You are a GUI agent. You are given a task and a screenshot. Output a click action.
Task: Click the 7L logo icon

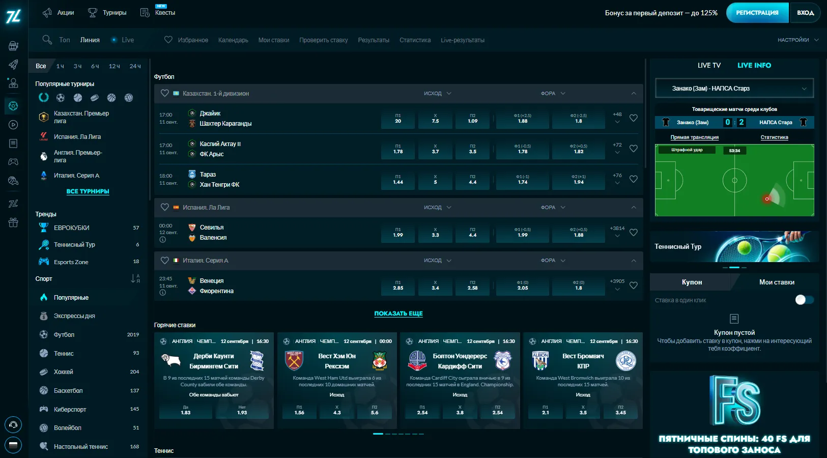coord(13,16)
